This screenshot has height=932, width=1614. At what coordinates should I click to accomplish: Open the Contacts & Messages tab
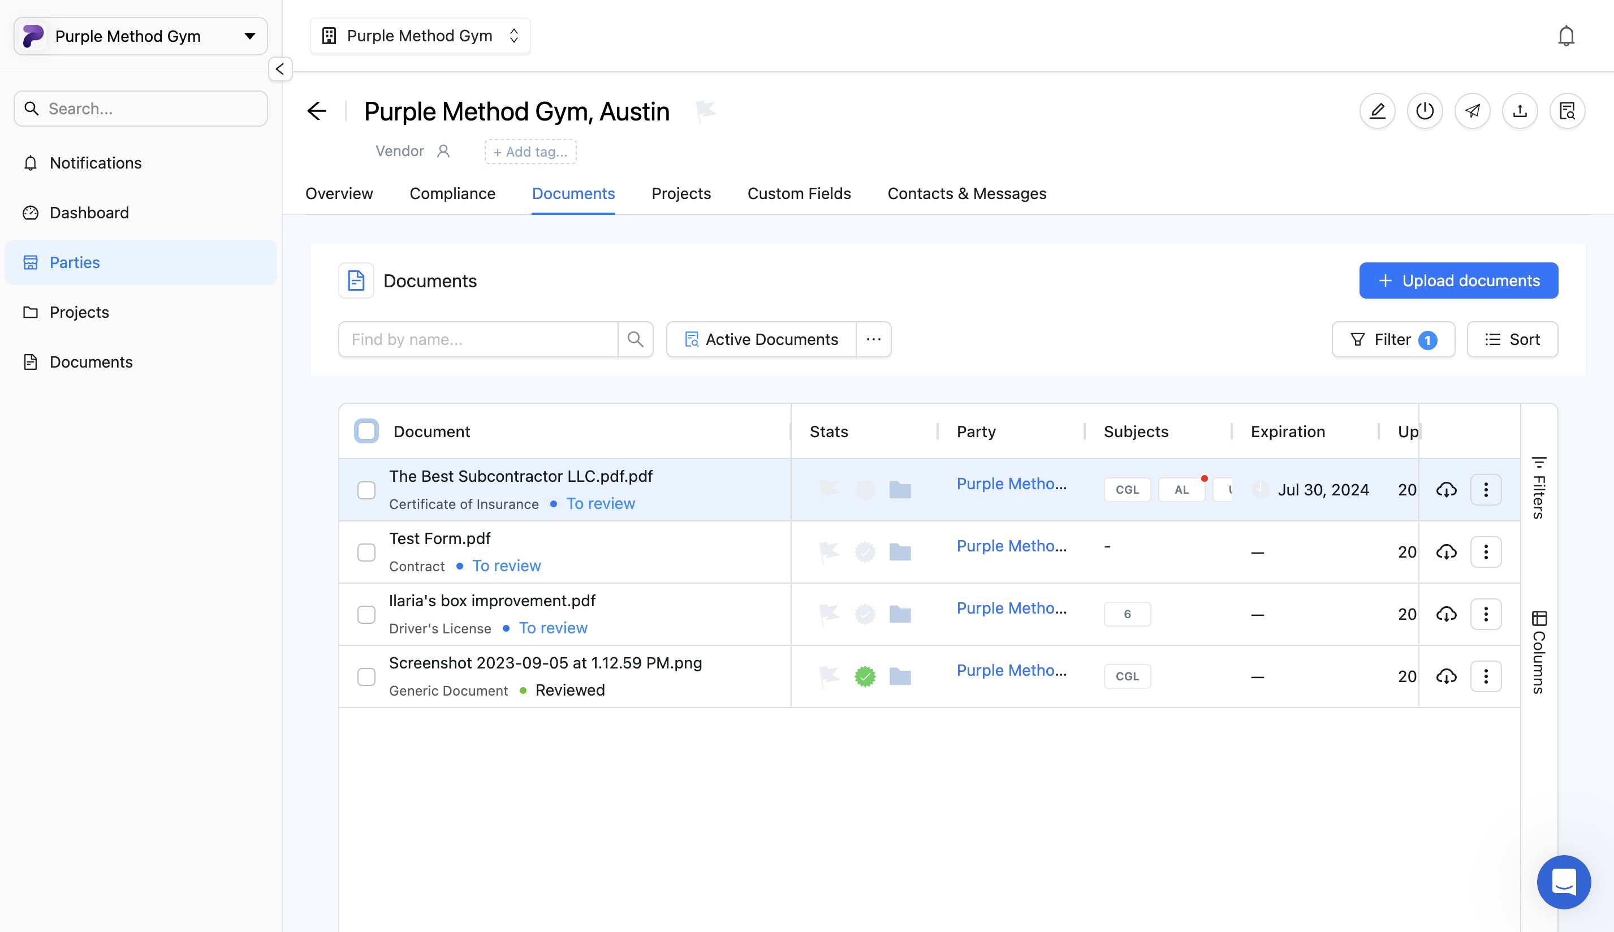(x=966, y=194)
